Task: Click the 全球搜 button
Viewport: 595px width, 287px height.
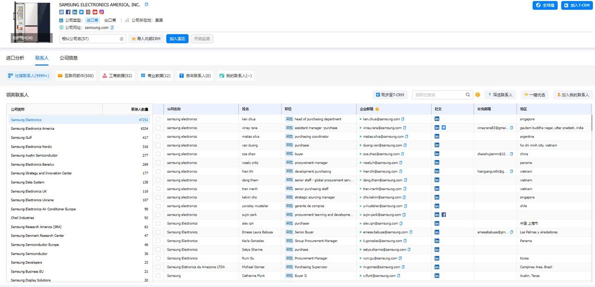Action: pos(545,5)
